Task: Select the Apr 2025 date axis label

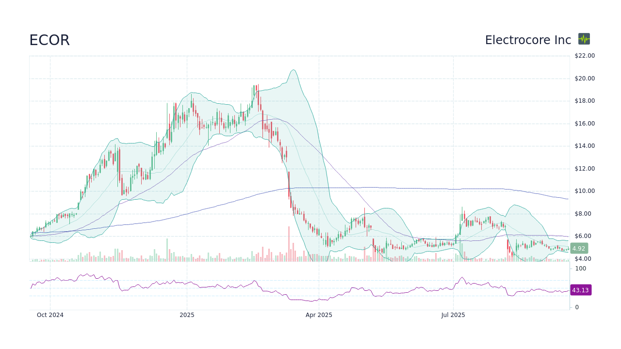Action: click(319, 315)
